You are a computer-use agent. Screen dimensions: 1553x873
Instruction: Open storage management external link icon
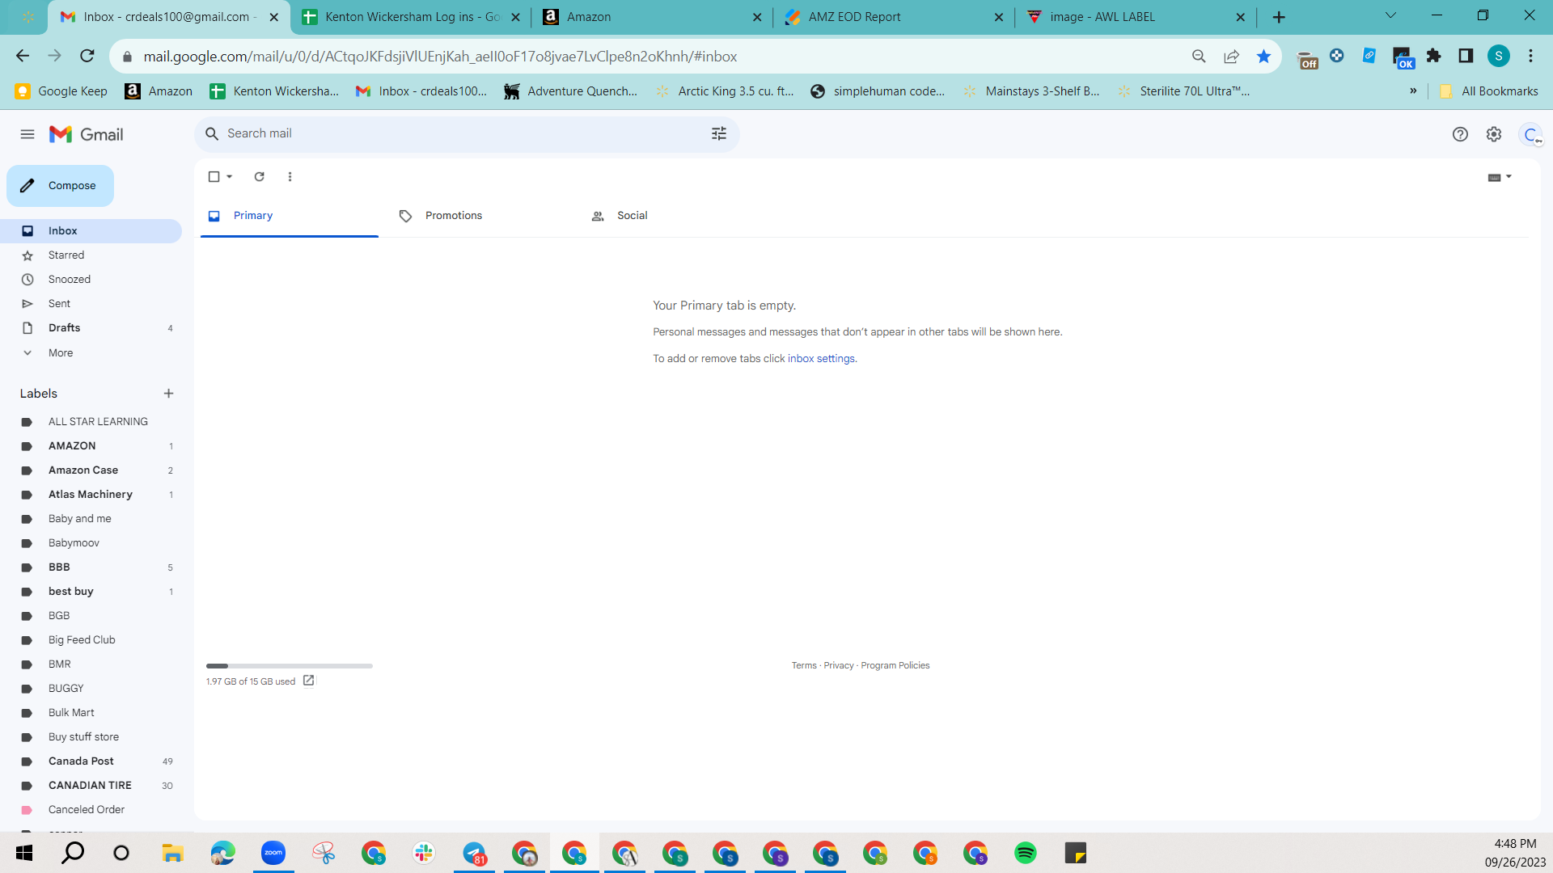tap(308, 681)
